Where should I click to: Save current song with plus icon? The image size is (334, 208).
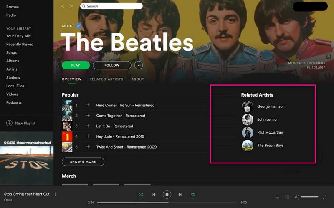coord(55,194)
